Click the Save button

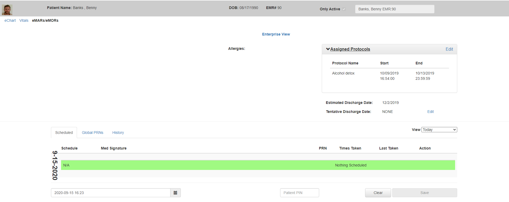(424, 193)
